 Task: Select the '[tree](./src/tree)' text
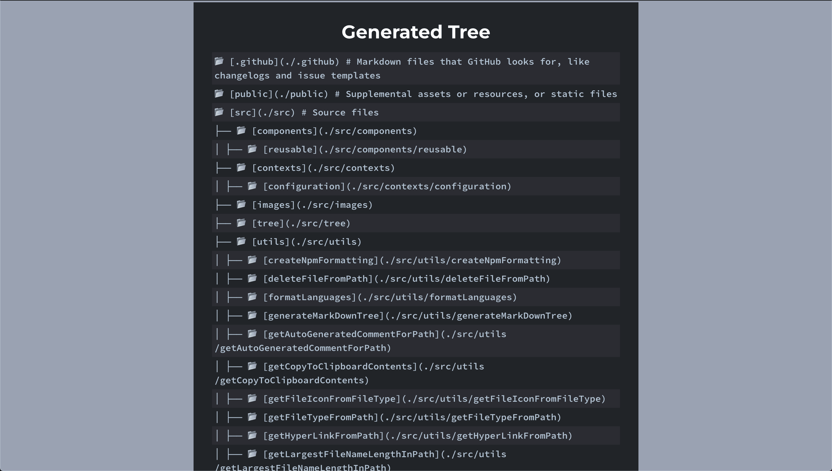pos(301,224)
